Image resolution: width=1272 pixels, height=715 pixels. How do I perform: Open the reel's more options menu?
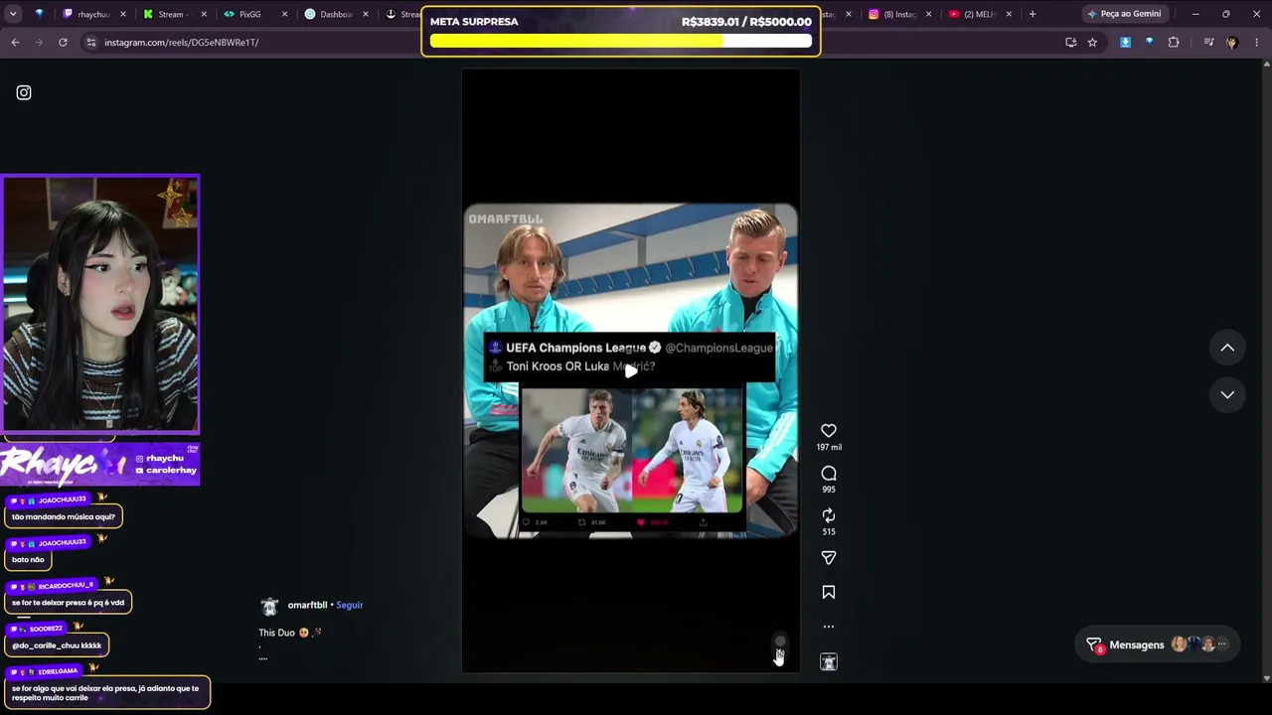[x=829, y=627]
